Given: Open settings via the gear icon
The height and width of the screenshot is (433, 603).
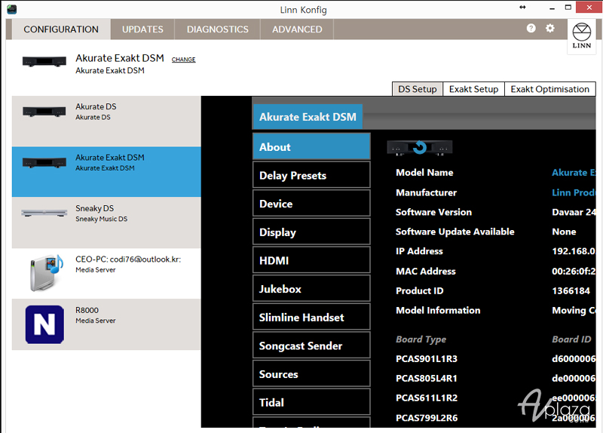Looking at the screenshot, I should click(550, 28).
